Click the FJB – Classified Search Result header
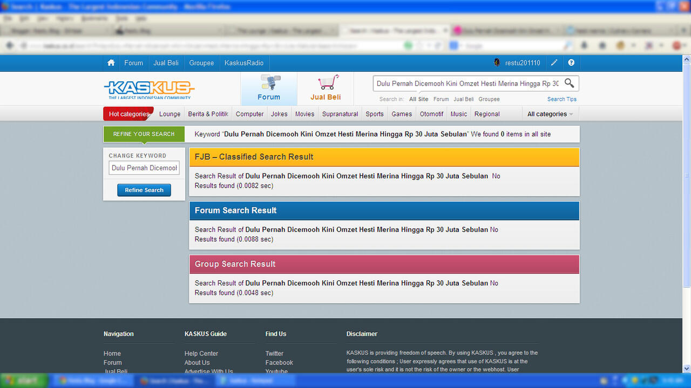The height and width of the screenshot is (388, 691). (x=384, y=157)
